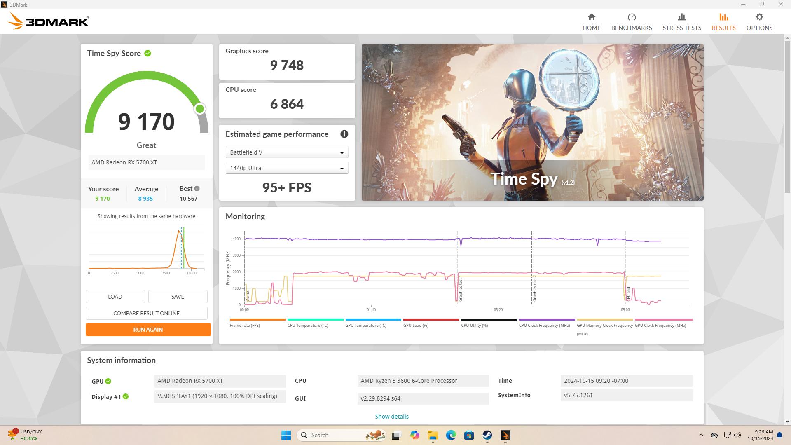This screenshot has width=791, height=445.
Task: Click the scrollbar down arrow
Action: [787, 422]
